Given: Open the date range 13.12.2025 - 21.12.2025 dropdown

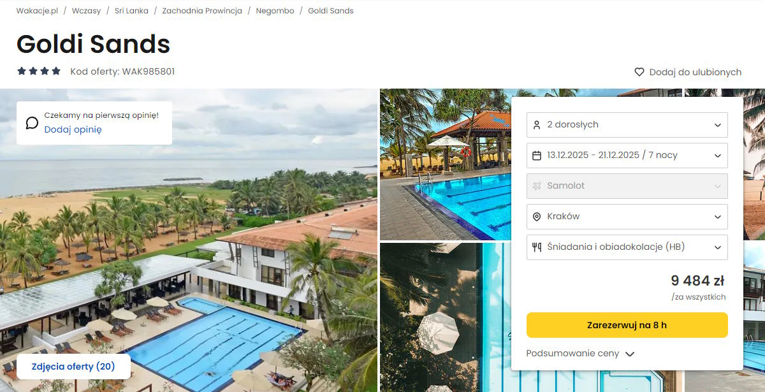Looking at the screenshot, I should point(627,155).
